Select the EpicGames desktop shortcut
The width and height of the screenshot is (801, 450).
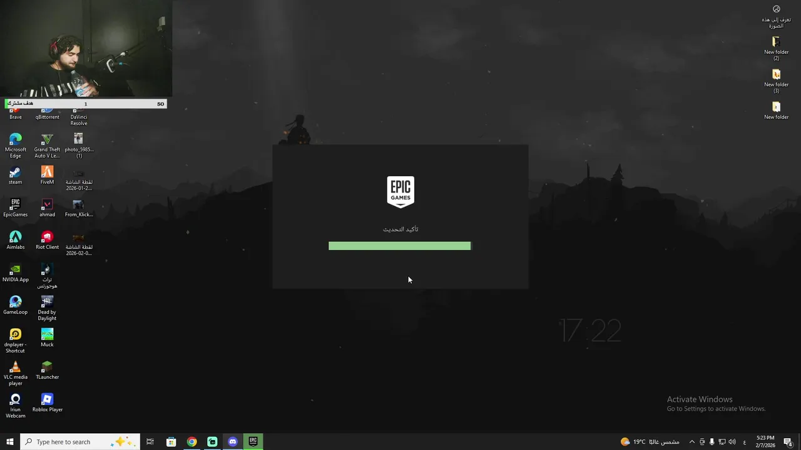click(16, 207)
